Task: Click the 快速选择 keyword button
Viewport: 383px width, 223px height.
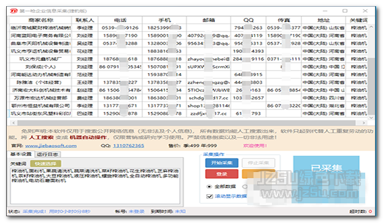Action: click(x=45, y=163)
